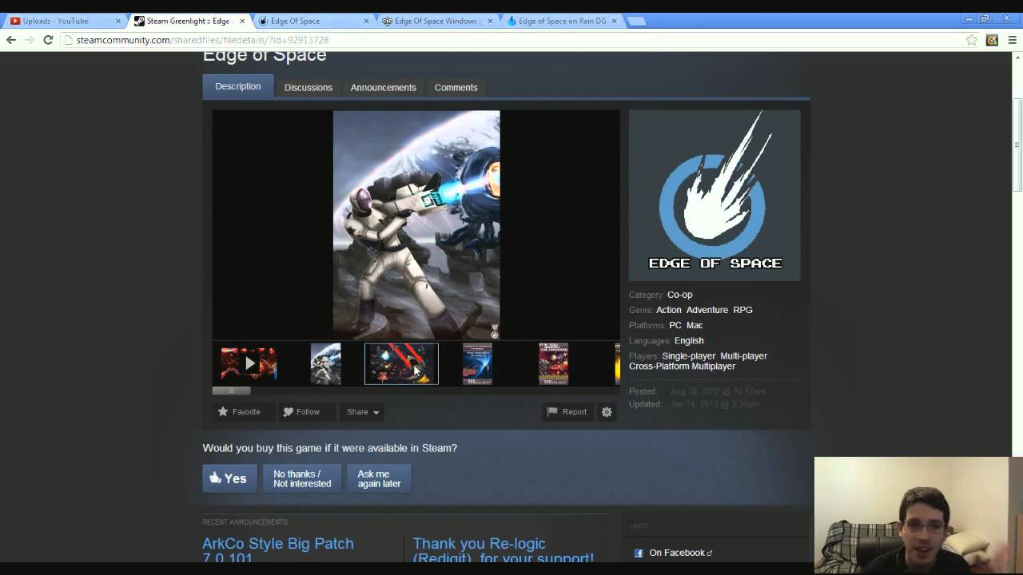Click the Adventure genre link
This screenshot has width=1023, height=575.
pyautogui.click(x=707, y=310)
